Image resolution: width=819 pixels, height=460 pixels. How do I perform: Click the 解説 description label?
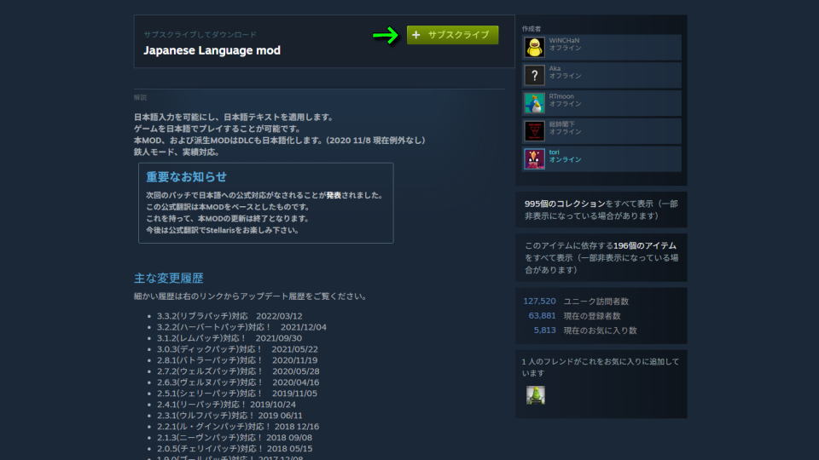pos(140,97)
